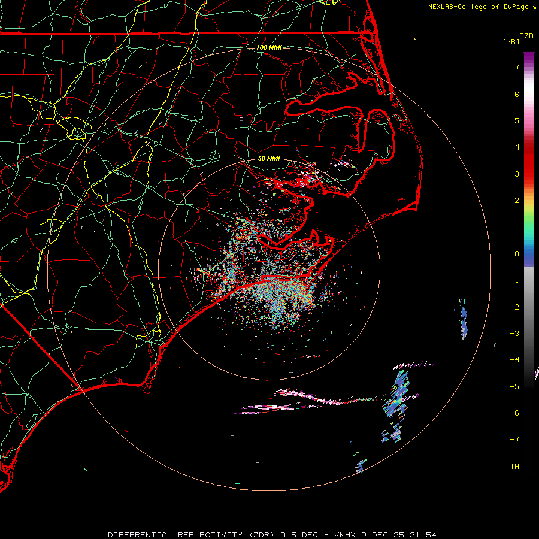Click the -6 dB scale label
539x539 pixels.
[x=514, y=413]
